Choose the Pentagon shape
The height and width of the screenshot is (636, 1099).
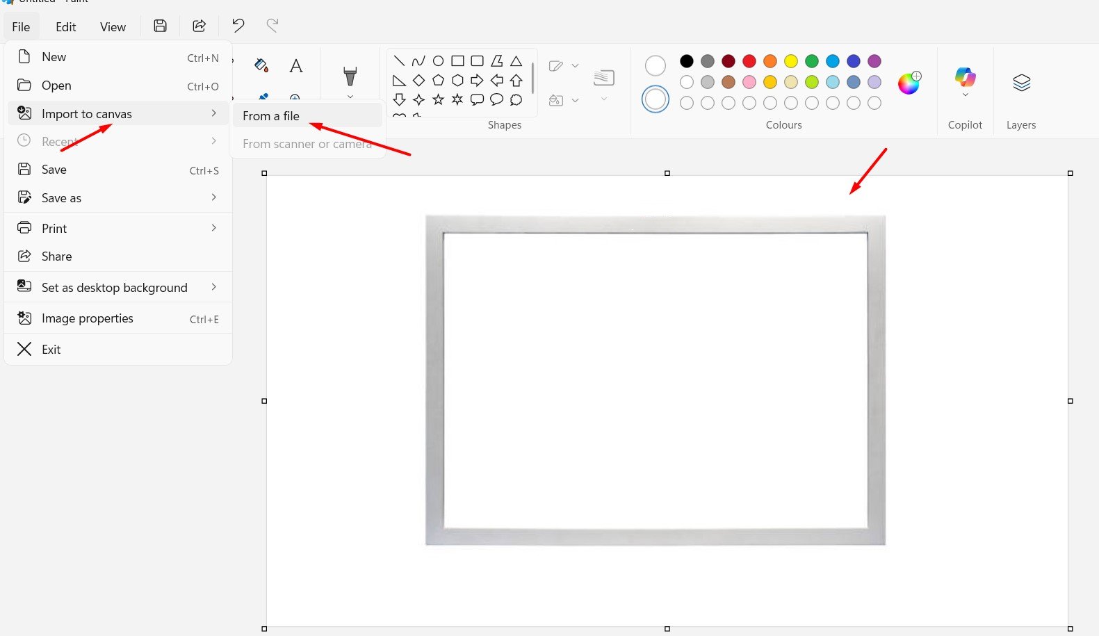438,80
